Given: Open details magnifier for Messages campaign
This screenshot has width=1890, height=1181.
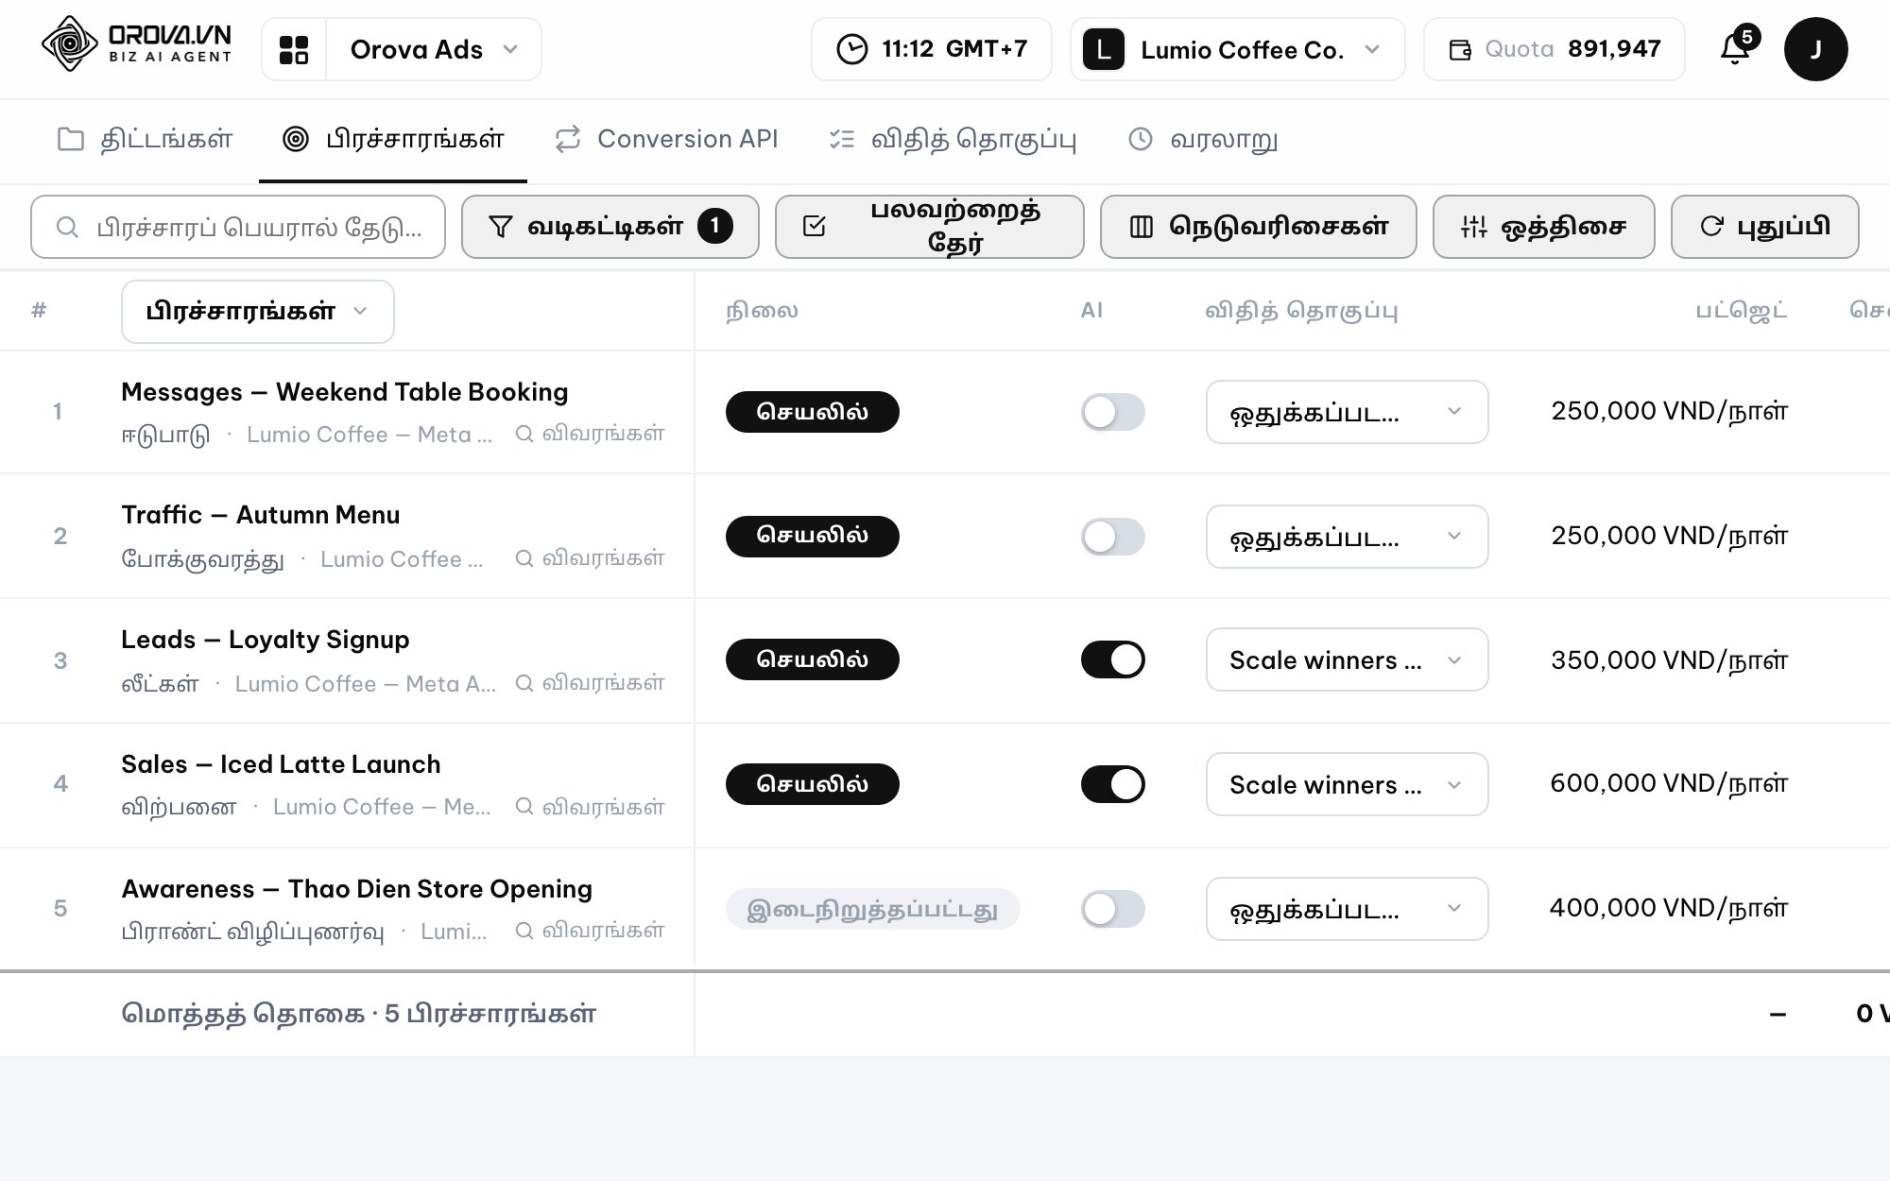Looking at the screenshot, I should pos(524,434).
